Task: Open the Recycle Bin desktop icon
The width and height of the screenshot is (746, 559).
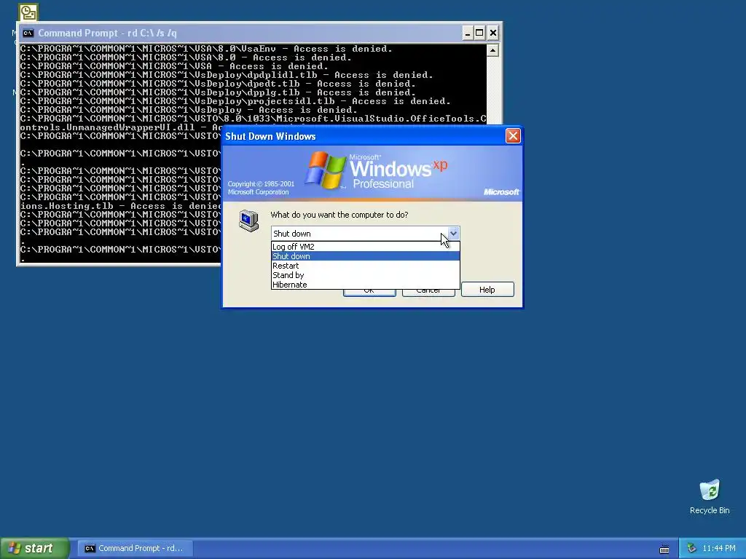Action: point(710,496)
